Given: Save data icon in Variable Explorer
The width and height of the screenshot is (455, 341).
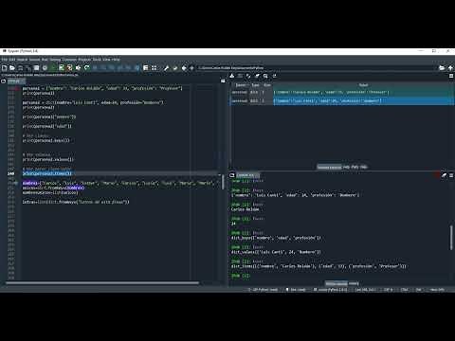Looking at the screenshot, I should tap(240, 76).
